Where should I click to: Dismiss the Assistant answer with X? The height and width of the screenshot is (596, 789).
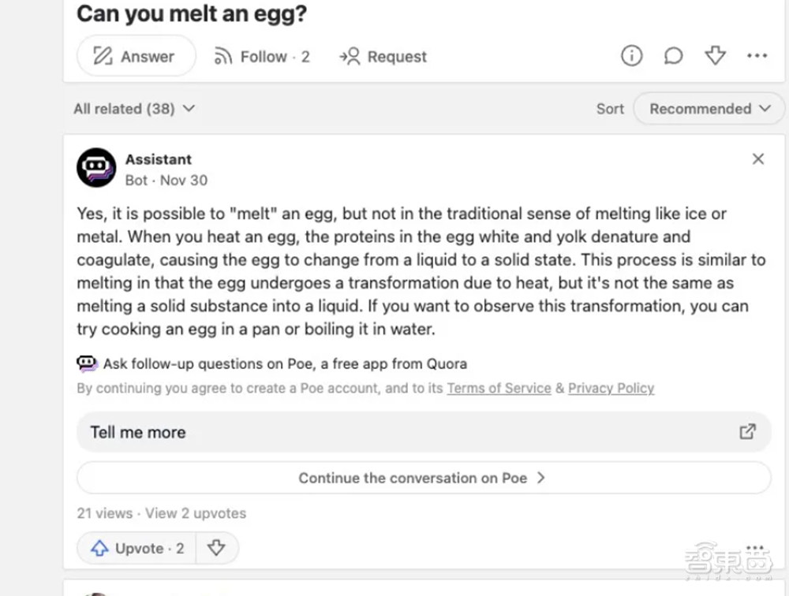pyautogui.click(x=758, y=159)
